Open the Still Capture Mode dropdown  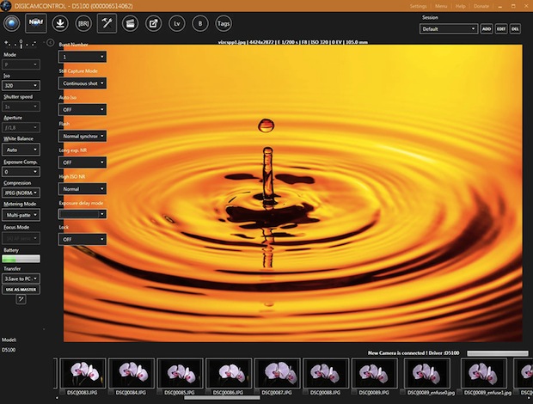pos(83,83)
